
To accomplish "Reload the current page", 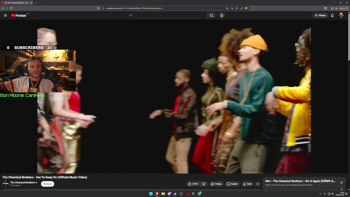I will point(11,8).
